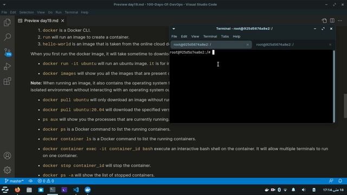Viewport: 347px width, 195px height.
Task: Open the File menu in the Terminal window
Action: click(x=174, y=36)
